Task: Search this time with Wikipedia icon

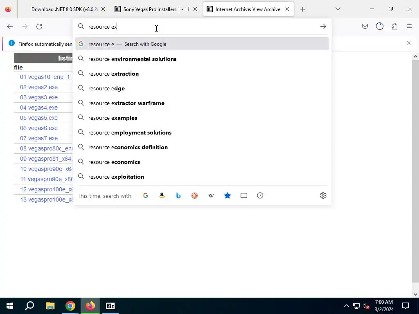Action: [211, 196]
